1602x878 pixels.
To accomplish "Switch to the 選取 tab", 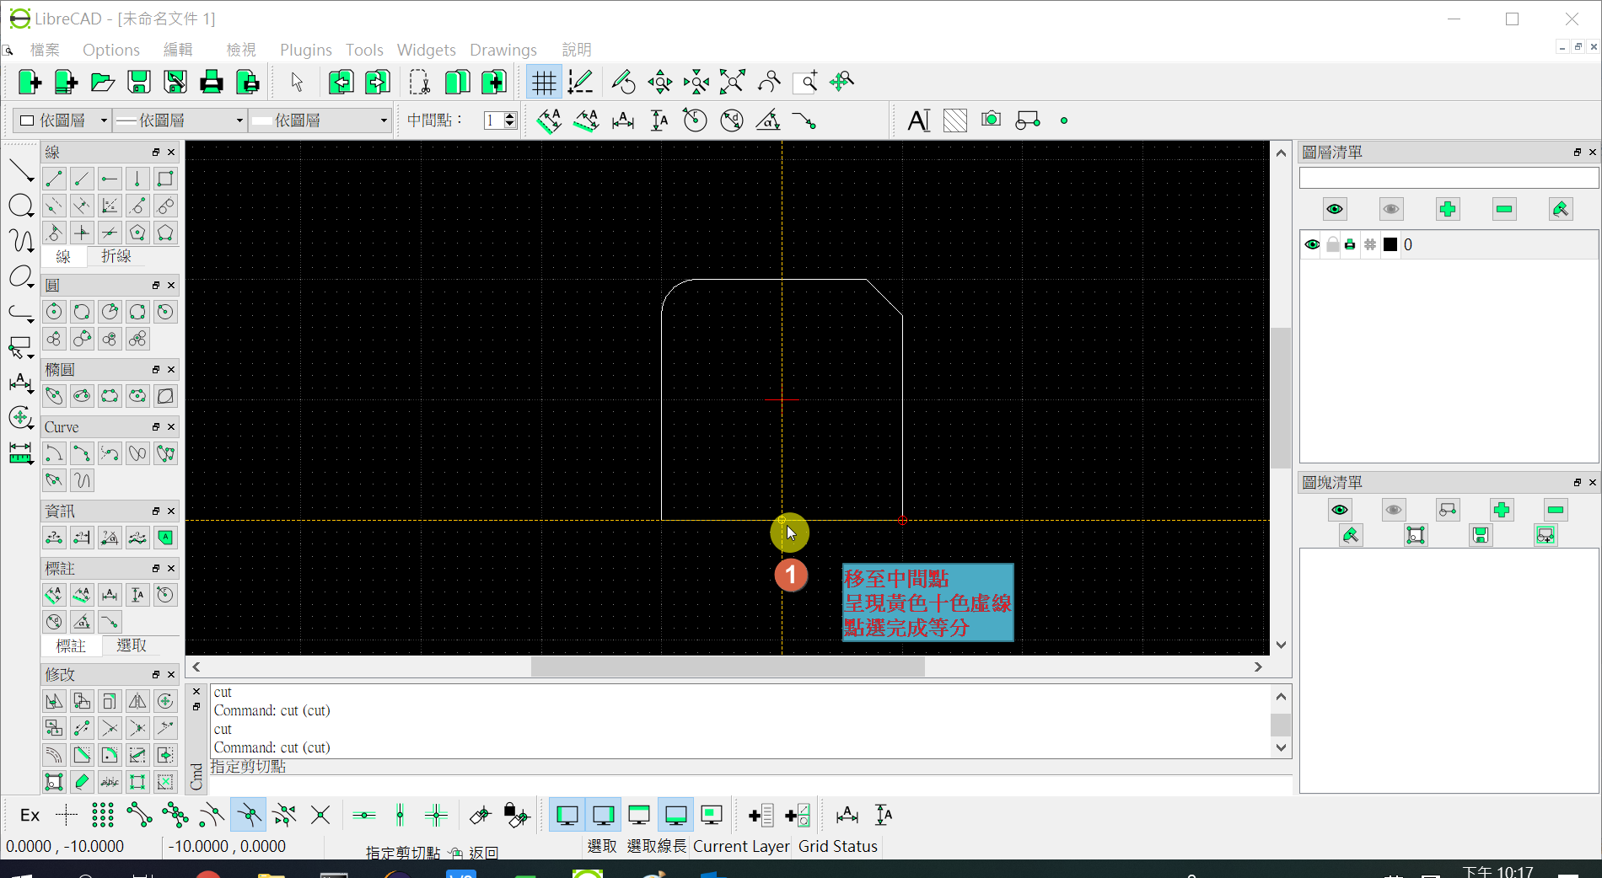I will click(x=132, y=645).
